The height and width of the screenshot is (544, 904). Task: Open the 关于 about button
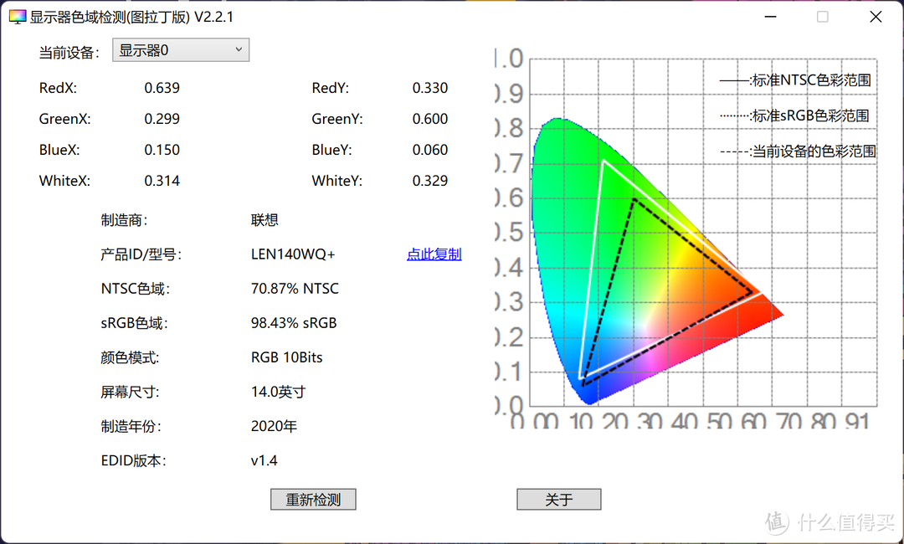[558, 500]
